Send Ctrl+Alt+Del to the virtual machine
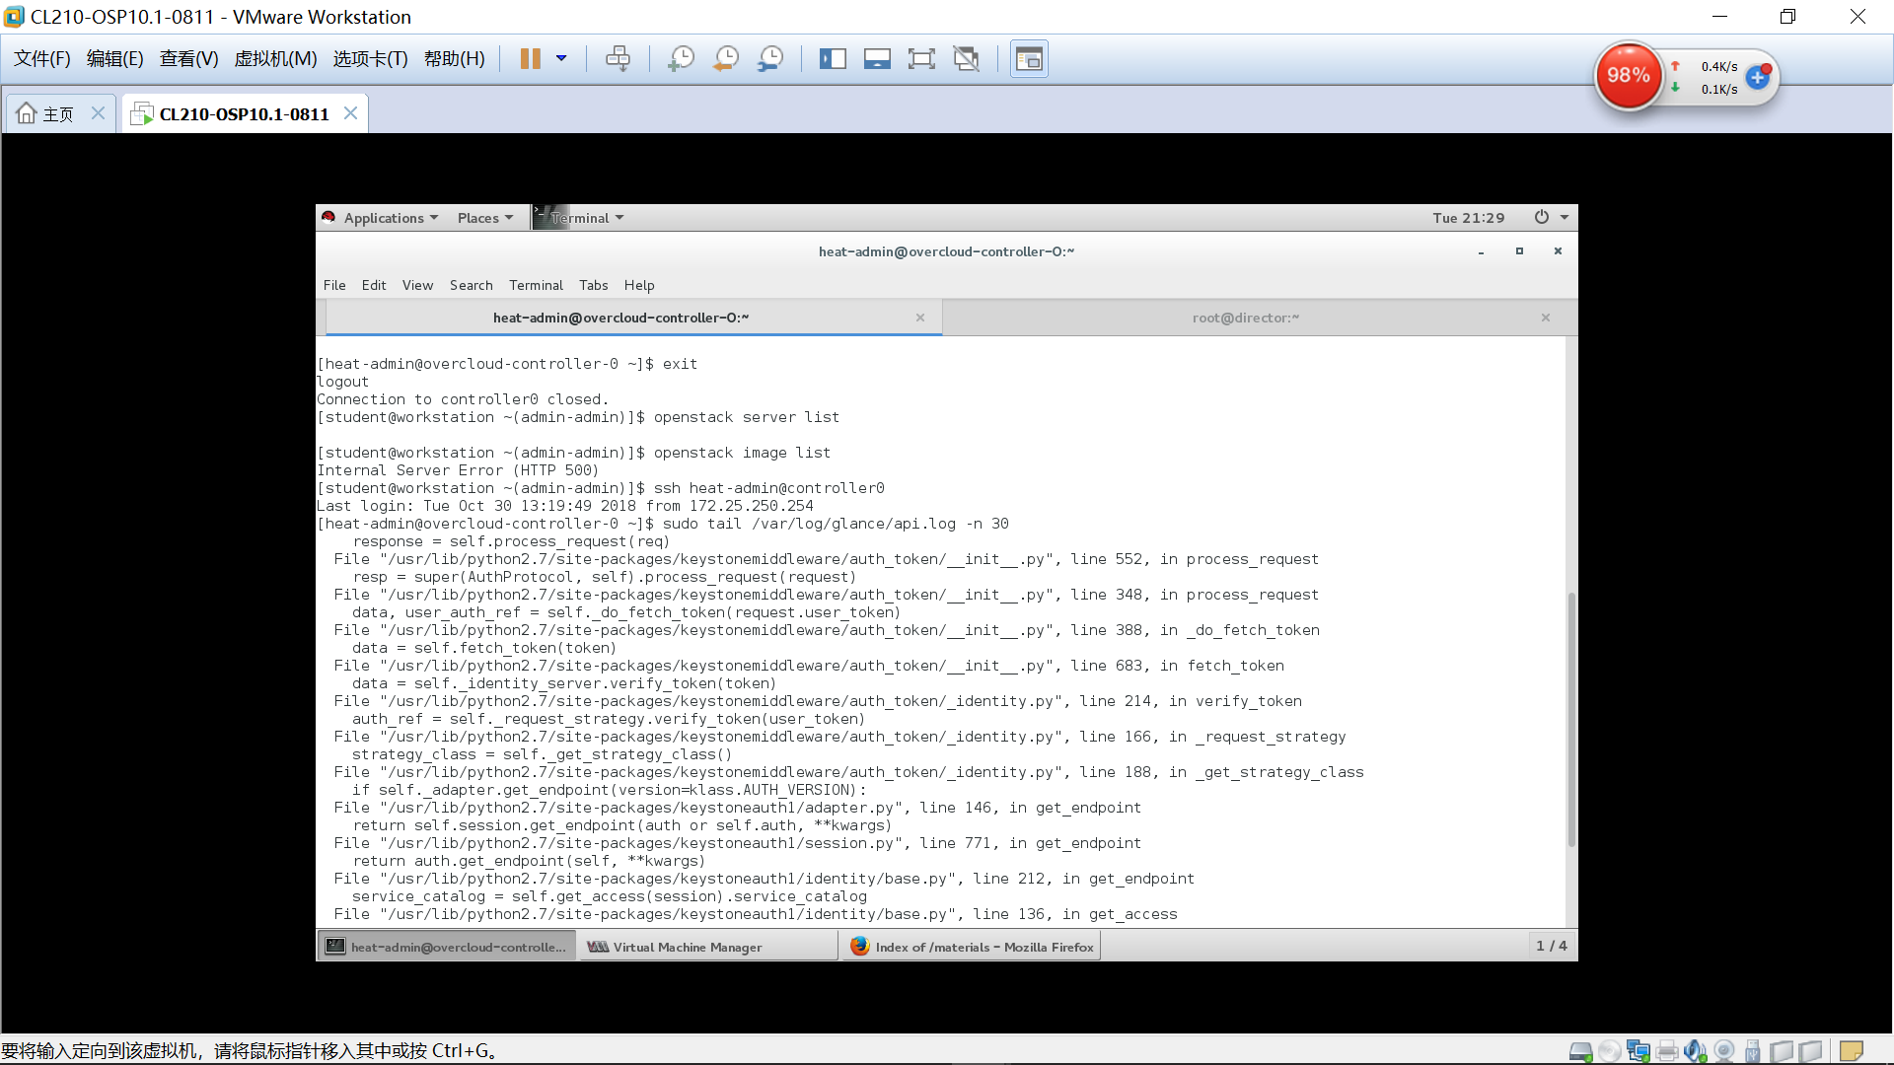The width and height of the screenshot is (1894, 1065). coord(619,58)
